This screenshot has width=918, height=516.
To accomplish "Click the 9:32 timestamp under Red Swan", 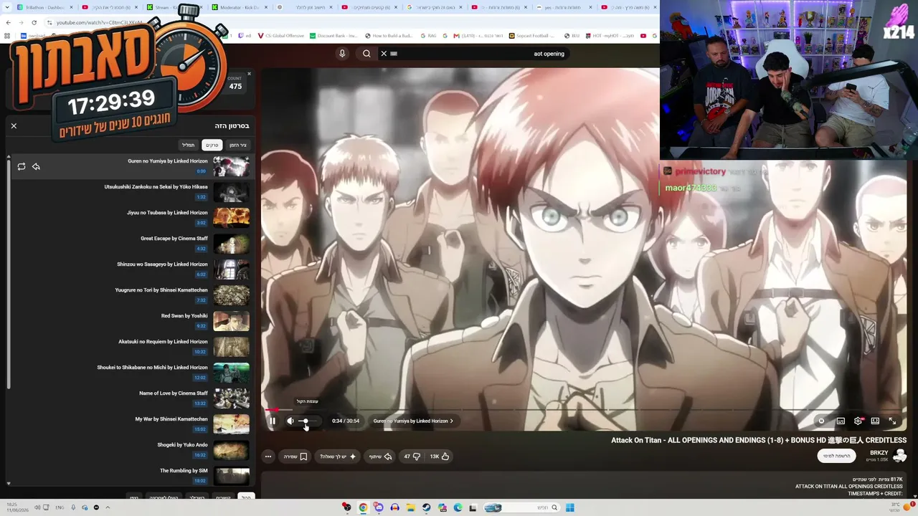I will 201,326.
